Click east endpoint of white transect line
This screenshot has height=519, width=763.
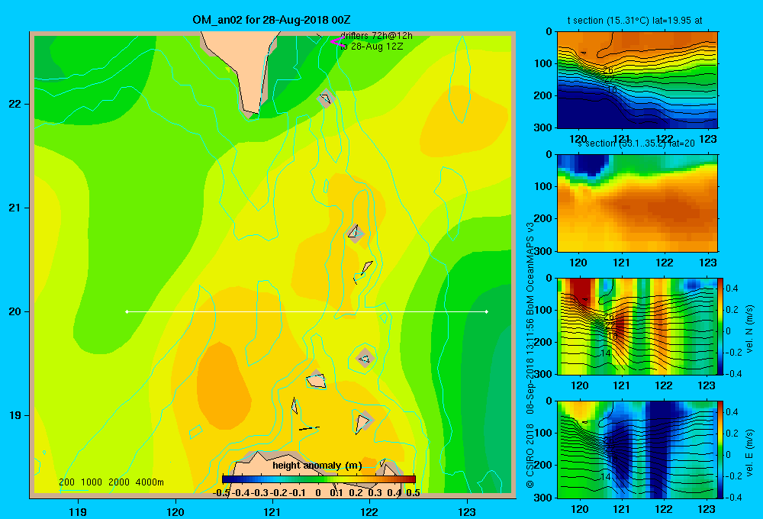[487, 311]
